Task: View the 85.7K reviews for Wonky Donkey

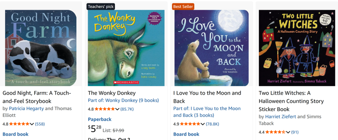Action: 127,109
